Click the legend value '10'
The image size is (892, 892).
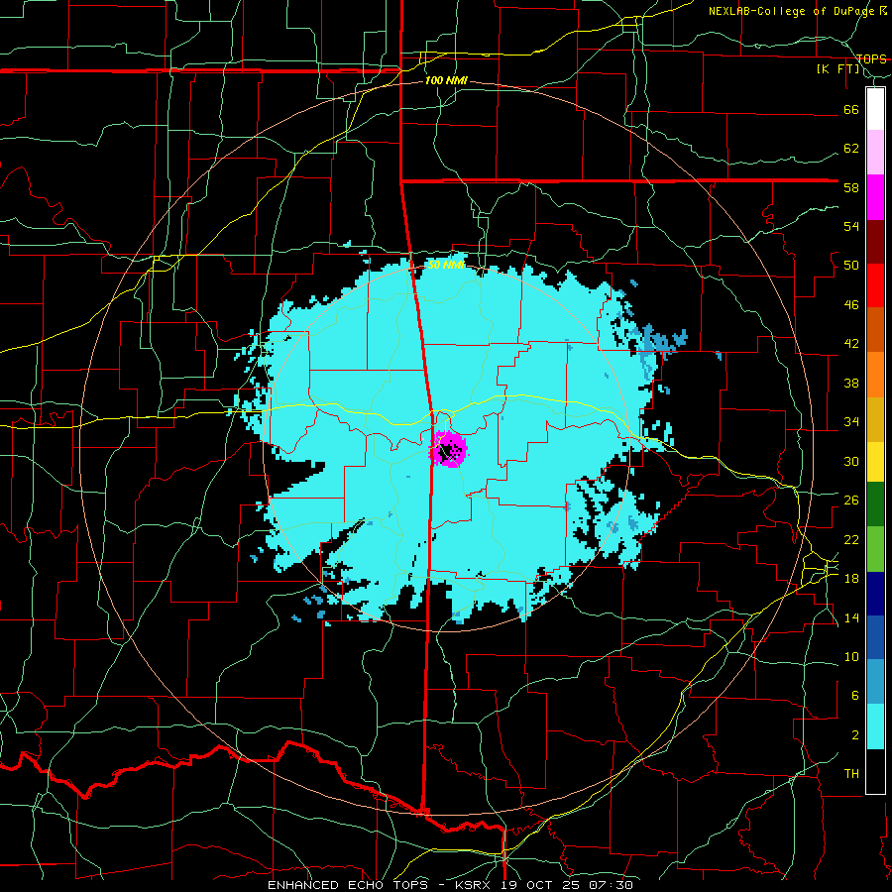click(851, 657)
